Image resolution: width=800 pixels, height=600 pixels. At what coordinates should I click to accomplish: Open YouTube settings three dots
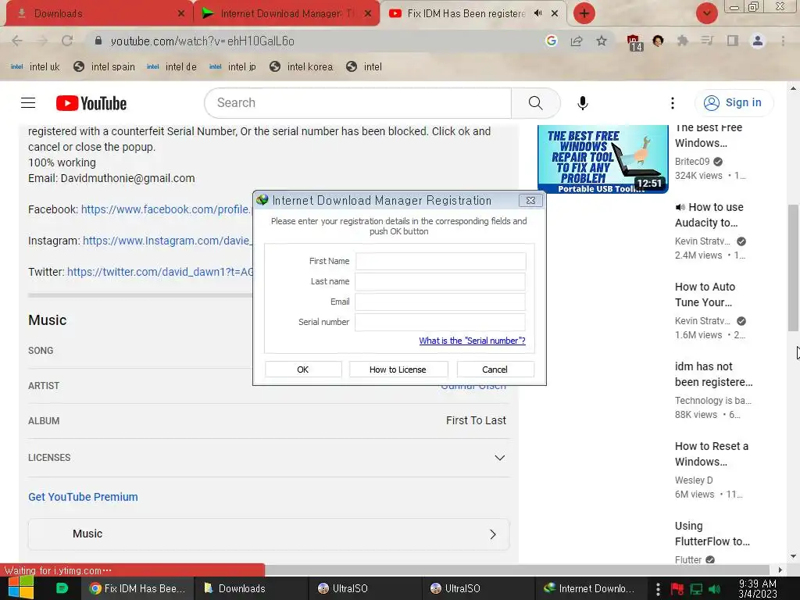click(673, 103)
